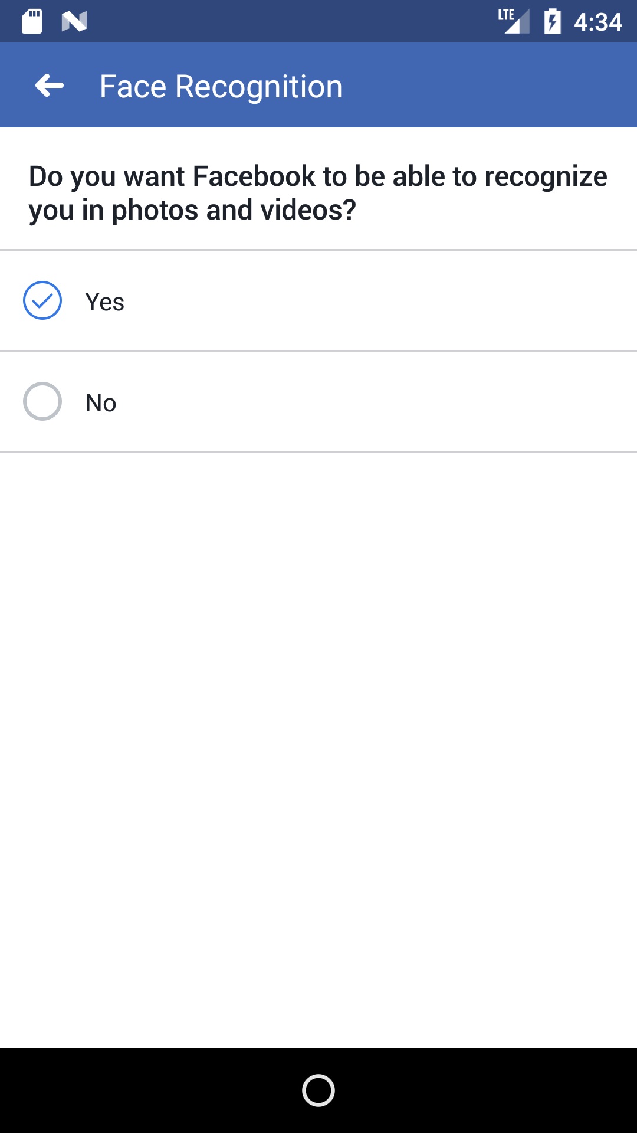Tap the 4:34 clock in status bar

coord(598,22)
